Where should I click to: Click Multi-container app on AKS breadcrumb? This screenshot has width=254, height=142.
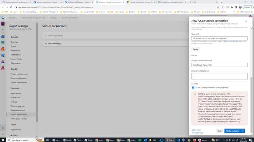33,18
